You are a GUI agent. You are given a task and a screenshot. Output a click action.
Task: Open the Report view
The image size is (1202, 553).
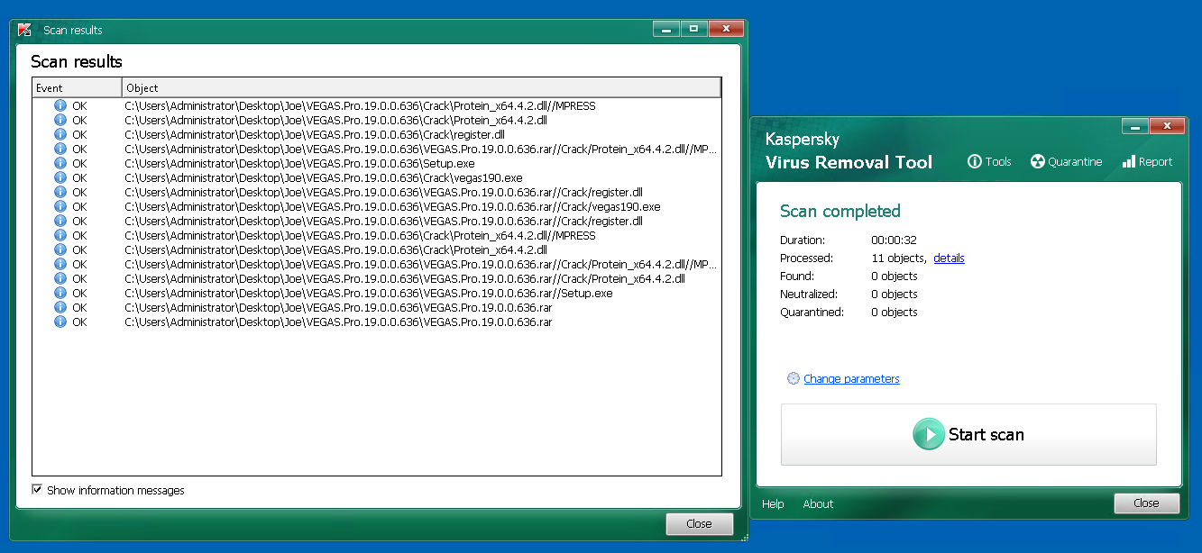(x=1147, y=162)
